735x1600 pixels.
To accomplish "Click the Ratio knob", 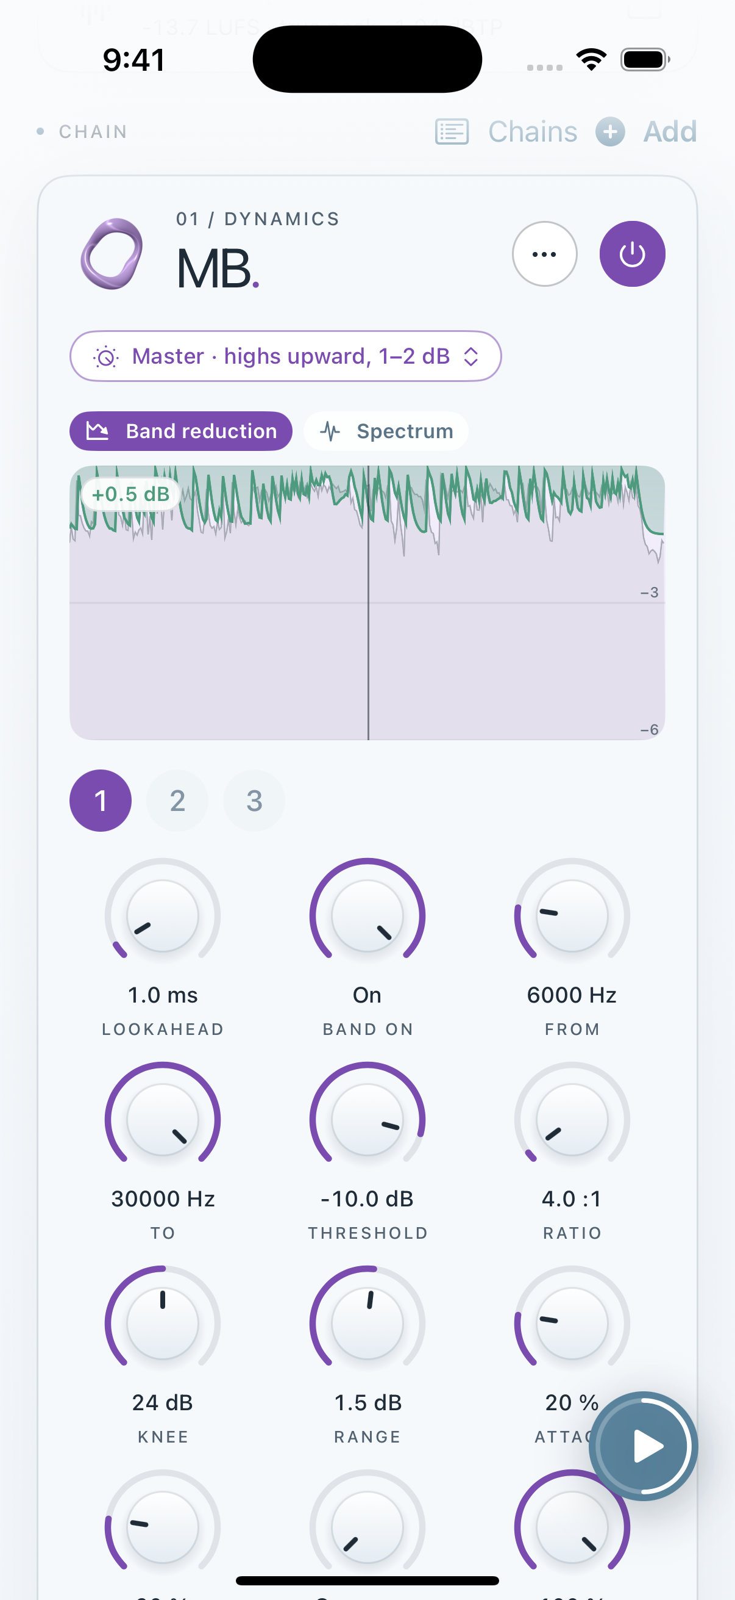I will (x=572, y=1119).
